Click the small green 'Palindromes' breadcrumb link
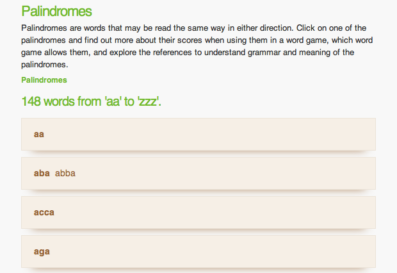Screen dimensions: 397x273 (x=44, y=80)
